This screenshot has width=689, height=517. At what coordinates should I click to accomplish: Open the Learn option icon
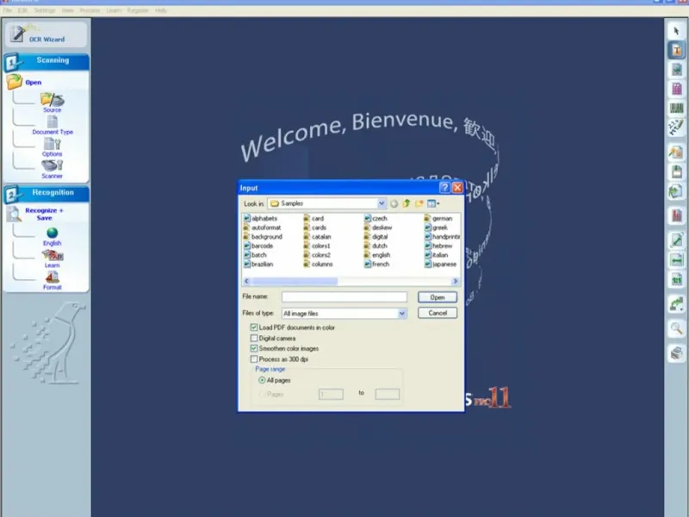[x=53, y=255]
